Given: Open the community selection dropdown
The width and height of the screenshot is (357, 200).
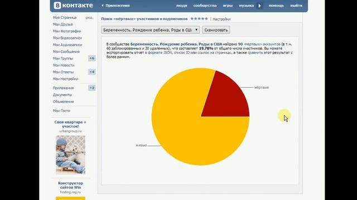Looking at the screenshot, I should point(150,30).
